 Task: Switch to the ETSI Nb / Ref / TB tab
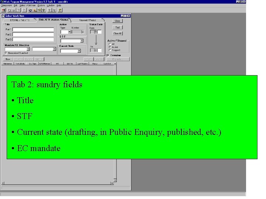coord(20,20)
